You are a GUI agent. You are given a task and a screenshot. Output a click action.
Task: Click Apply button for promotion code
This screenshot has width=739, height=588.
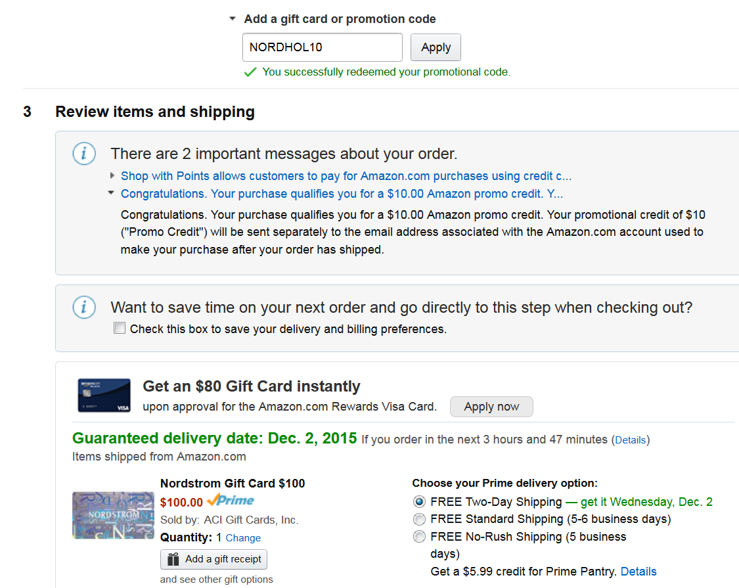tap(436, 47)
